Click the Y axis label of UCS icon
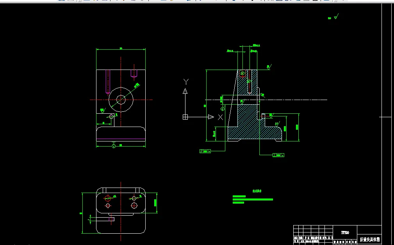394x245 pixels. 186,82
